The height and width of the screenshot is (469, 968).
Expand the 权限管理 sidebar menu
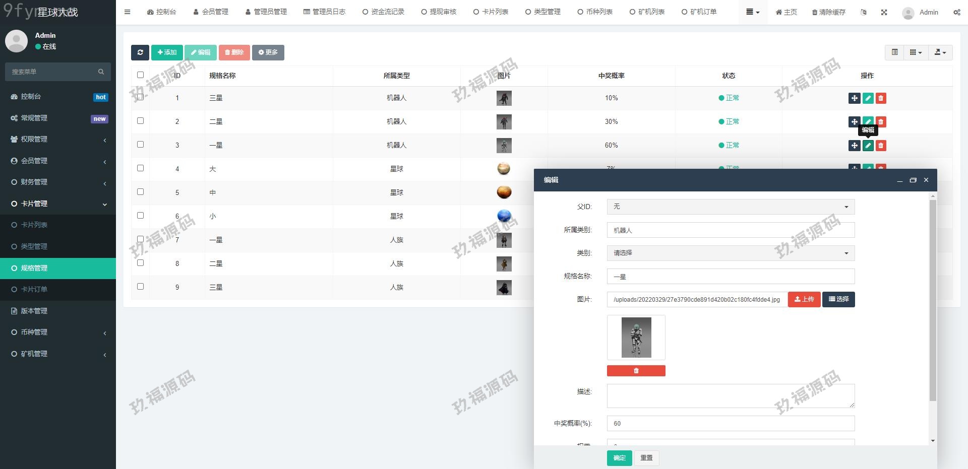(x=58, y=140)
